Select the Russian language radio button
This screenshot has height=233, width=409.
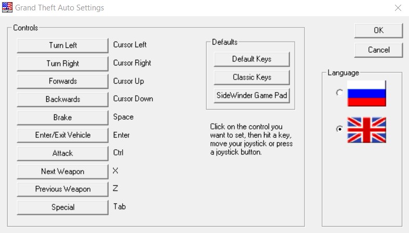pyautogui.click(x=339, y=93)
